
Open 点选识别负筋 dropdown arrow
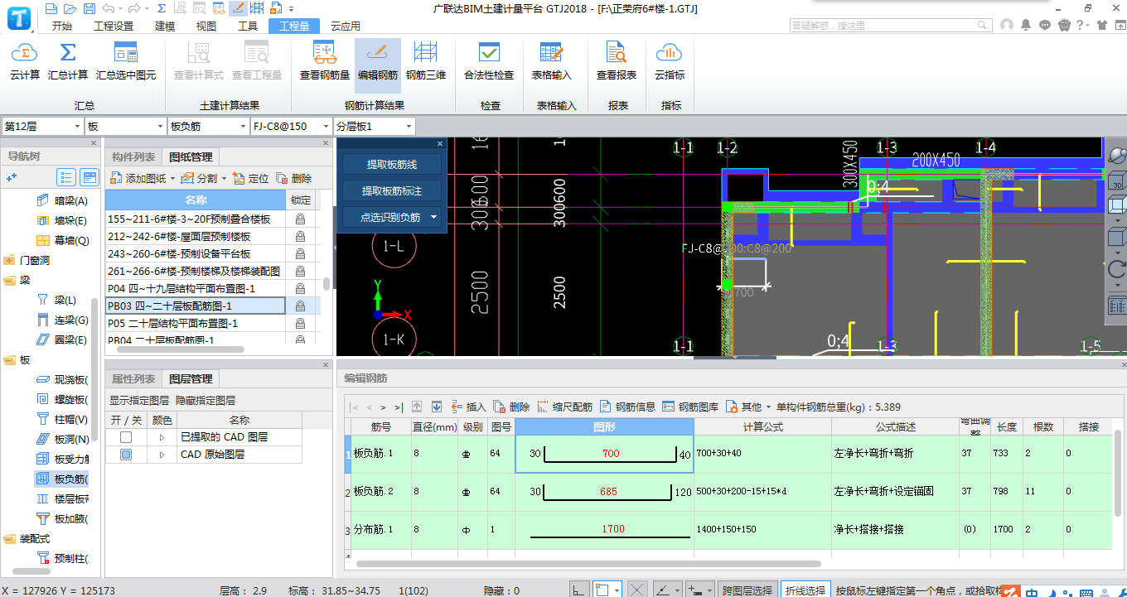(433, 218)
